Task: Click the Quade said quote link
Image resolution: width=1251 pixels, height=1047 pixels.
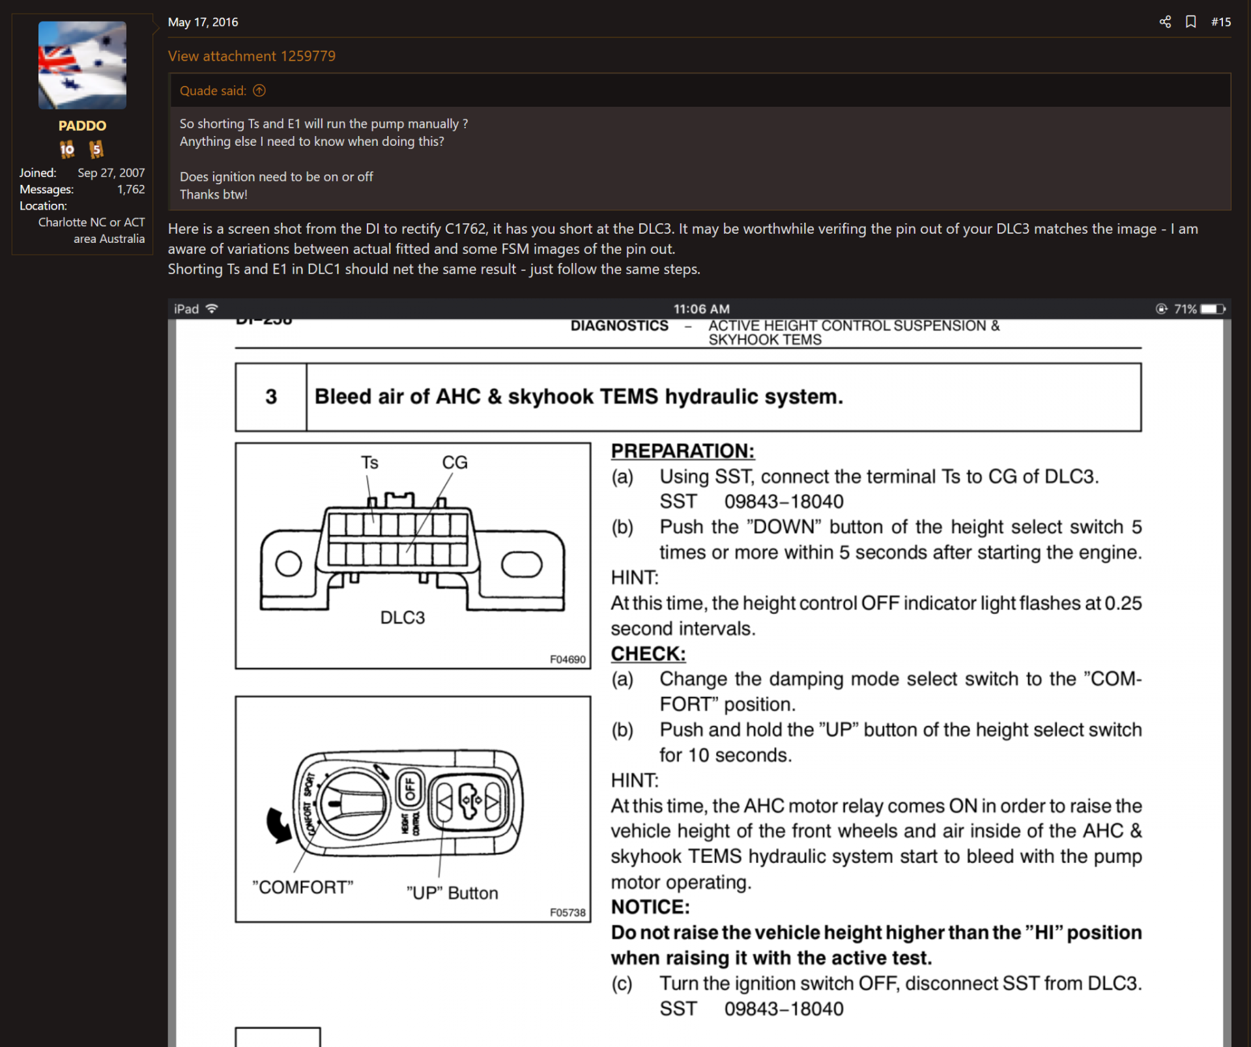Action: point(213,91)
